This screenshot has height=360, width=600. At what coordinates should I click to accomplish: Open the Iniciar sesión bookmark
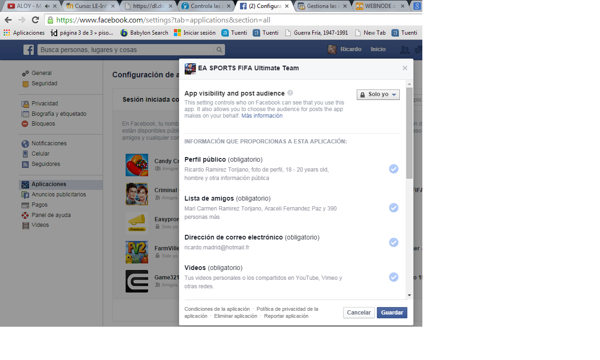tap(195, 33)
